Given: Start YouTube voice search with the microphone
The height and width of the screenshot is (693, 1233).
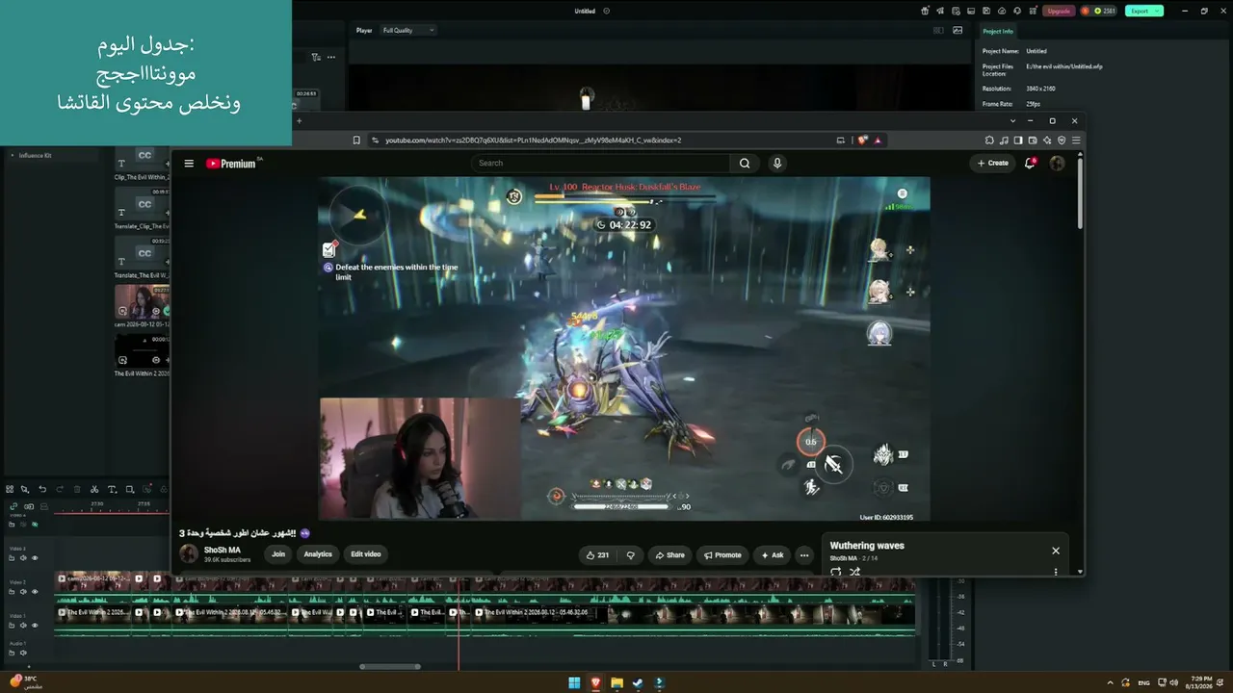Looking at the screenshot, I should 777,164.
